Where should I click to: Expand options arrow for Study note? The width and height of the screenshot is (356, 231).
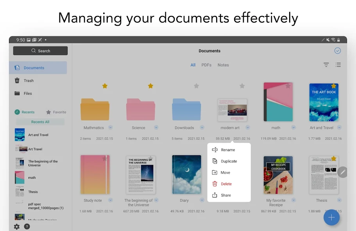[110, 200]
